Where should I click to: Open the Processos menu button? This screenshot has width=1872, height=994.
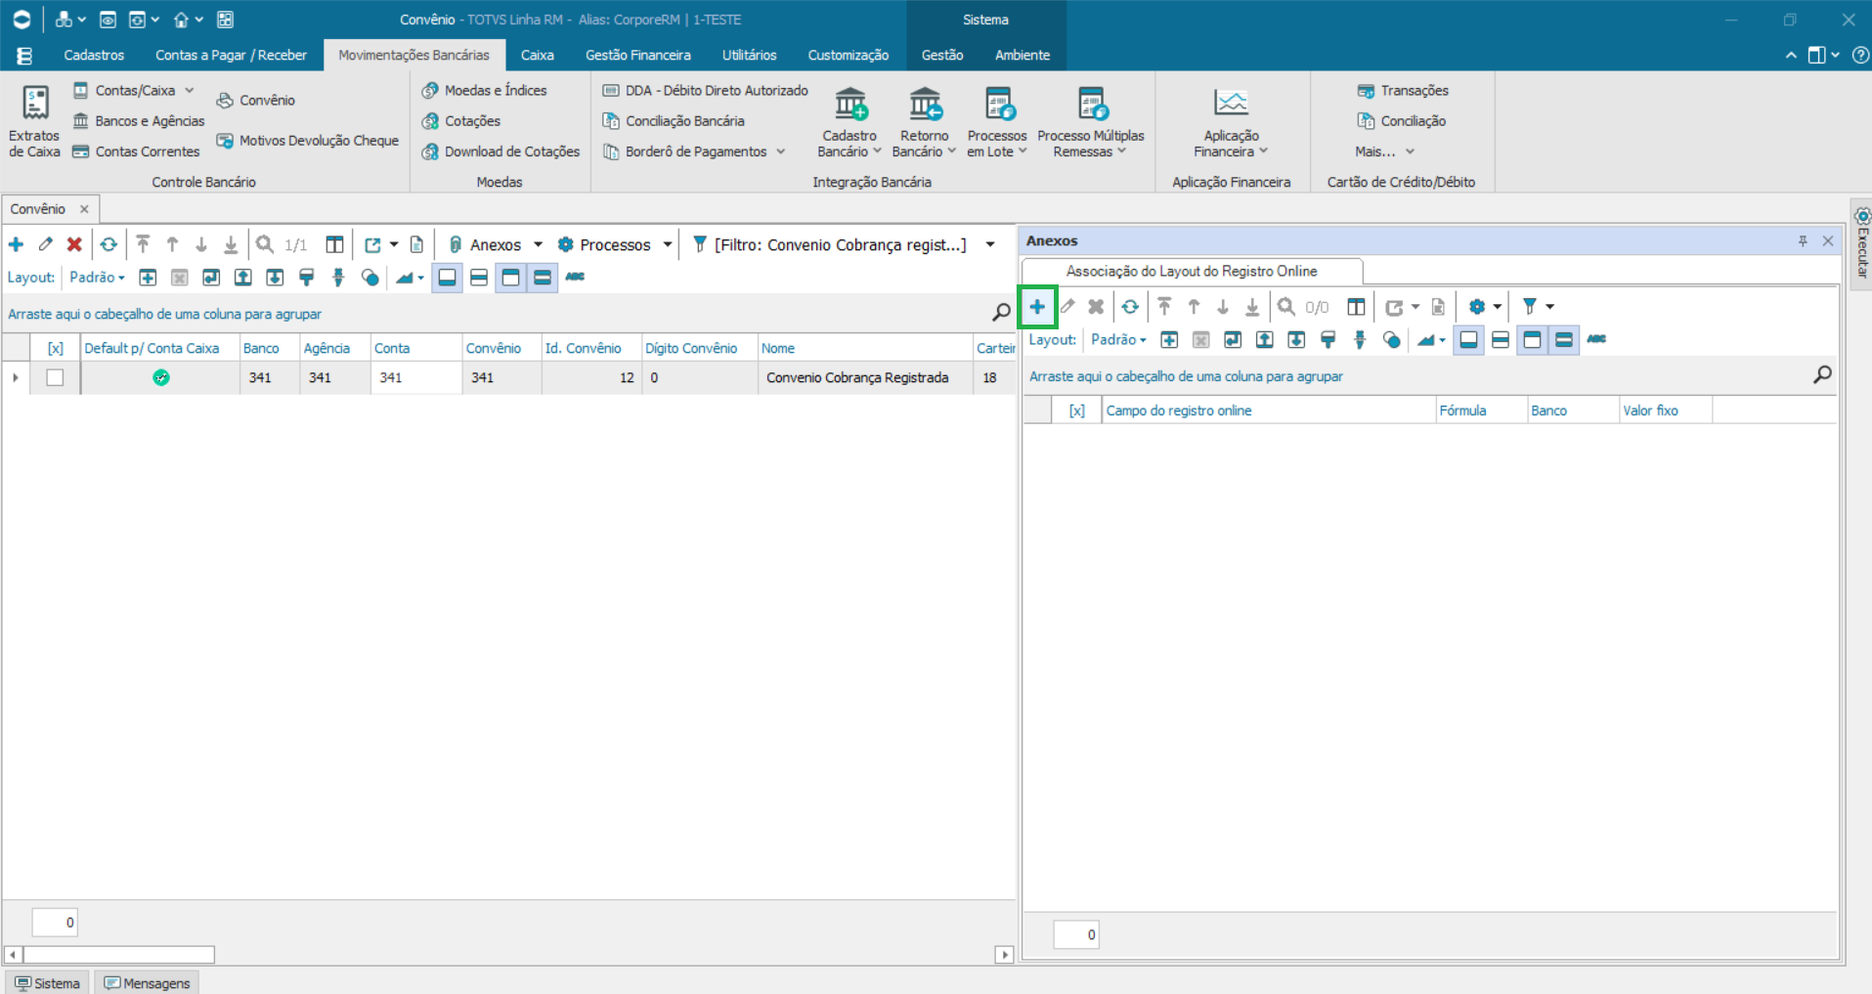(x=615, y=244)
